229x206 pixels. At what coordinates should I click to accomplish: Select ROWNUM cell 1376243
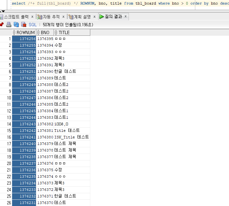click(x=24, y=124)
